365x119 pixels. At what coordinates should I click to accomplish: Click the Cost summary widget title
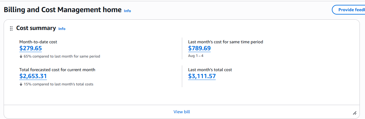[x=36, y=28]
